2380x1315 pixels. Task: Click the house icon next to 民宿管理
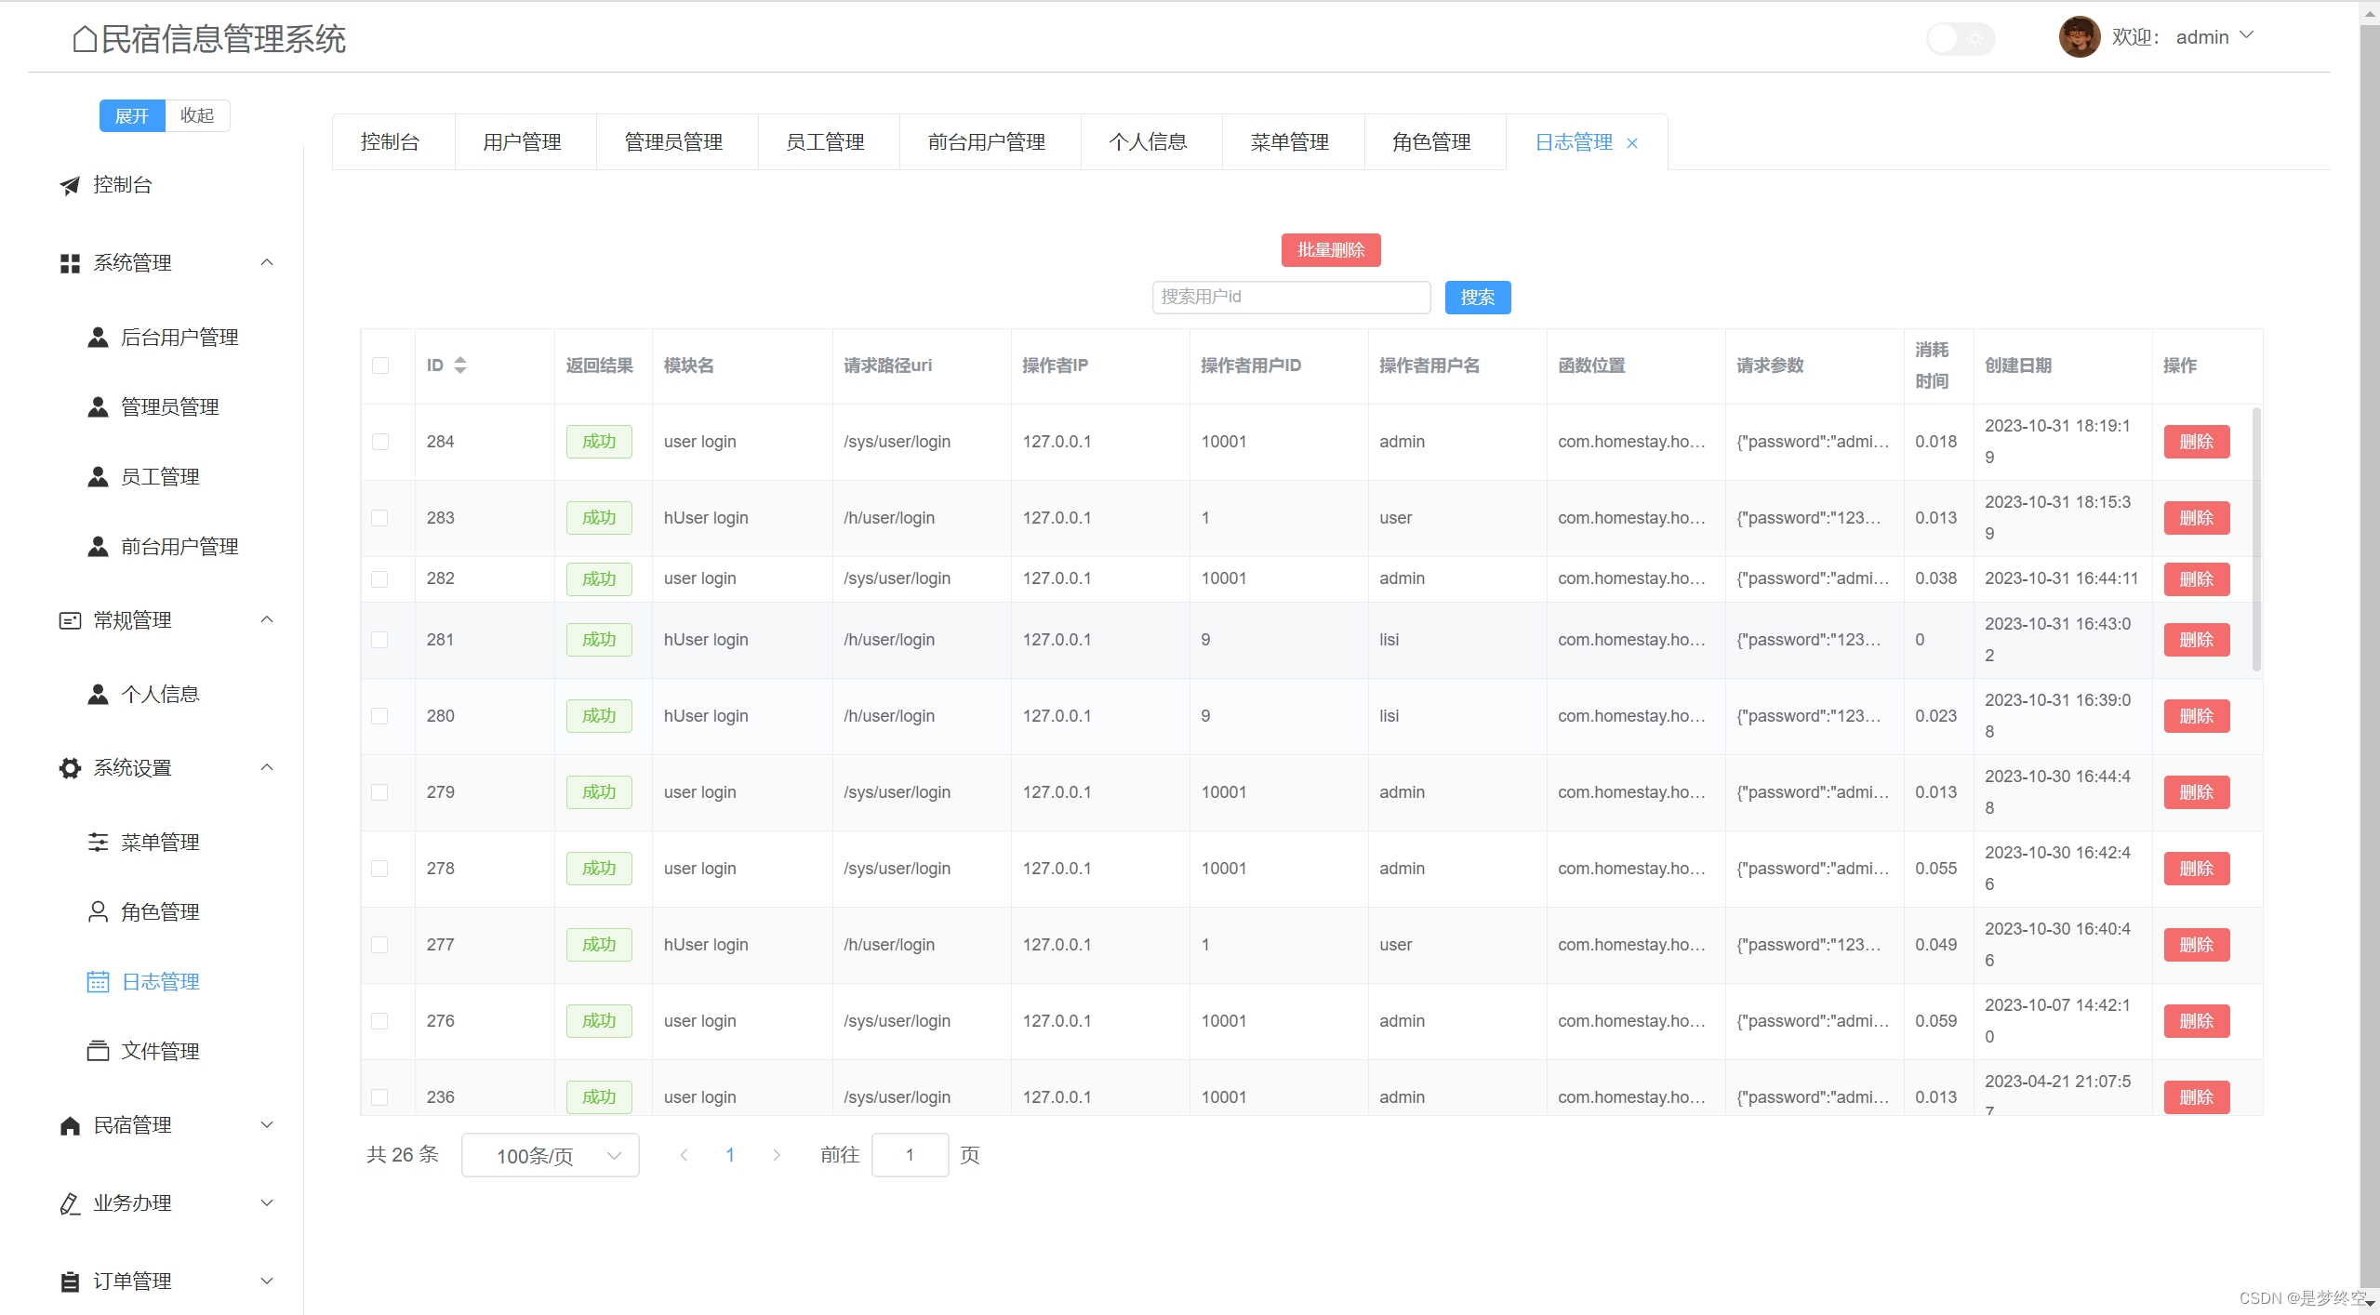coord(70,1125)
